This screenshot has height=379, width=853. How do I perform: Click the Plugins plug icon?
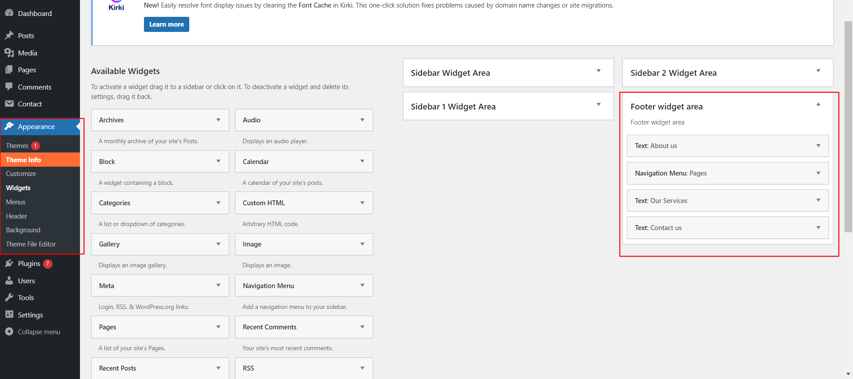(9, 263)
